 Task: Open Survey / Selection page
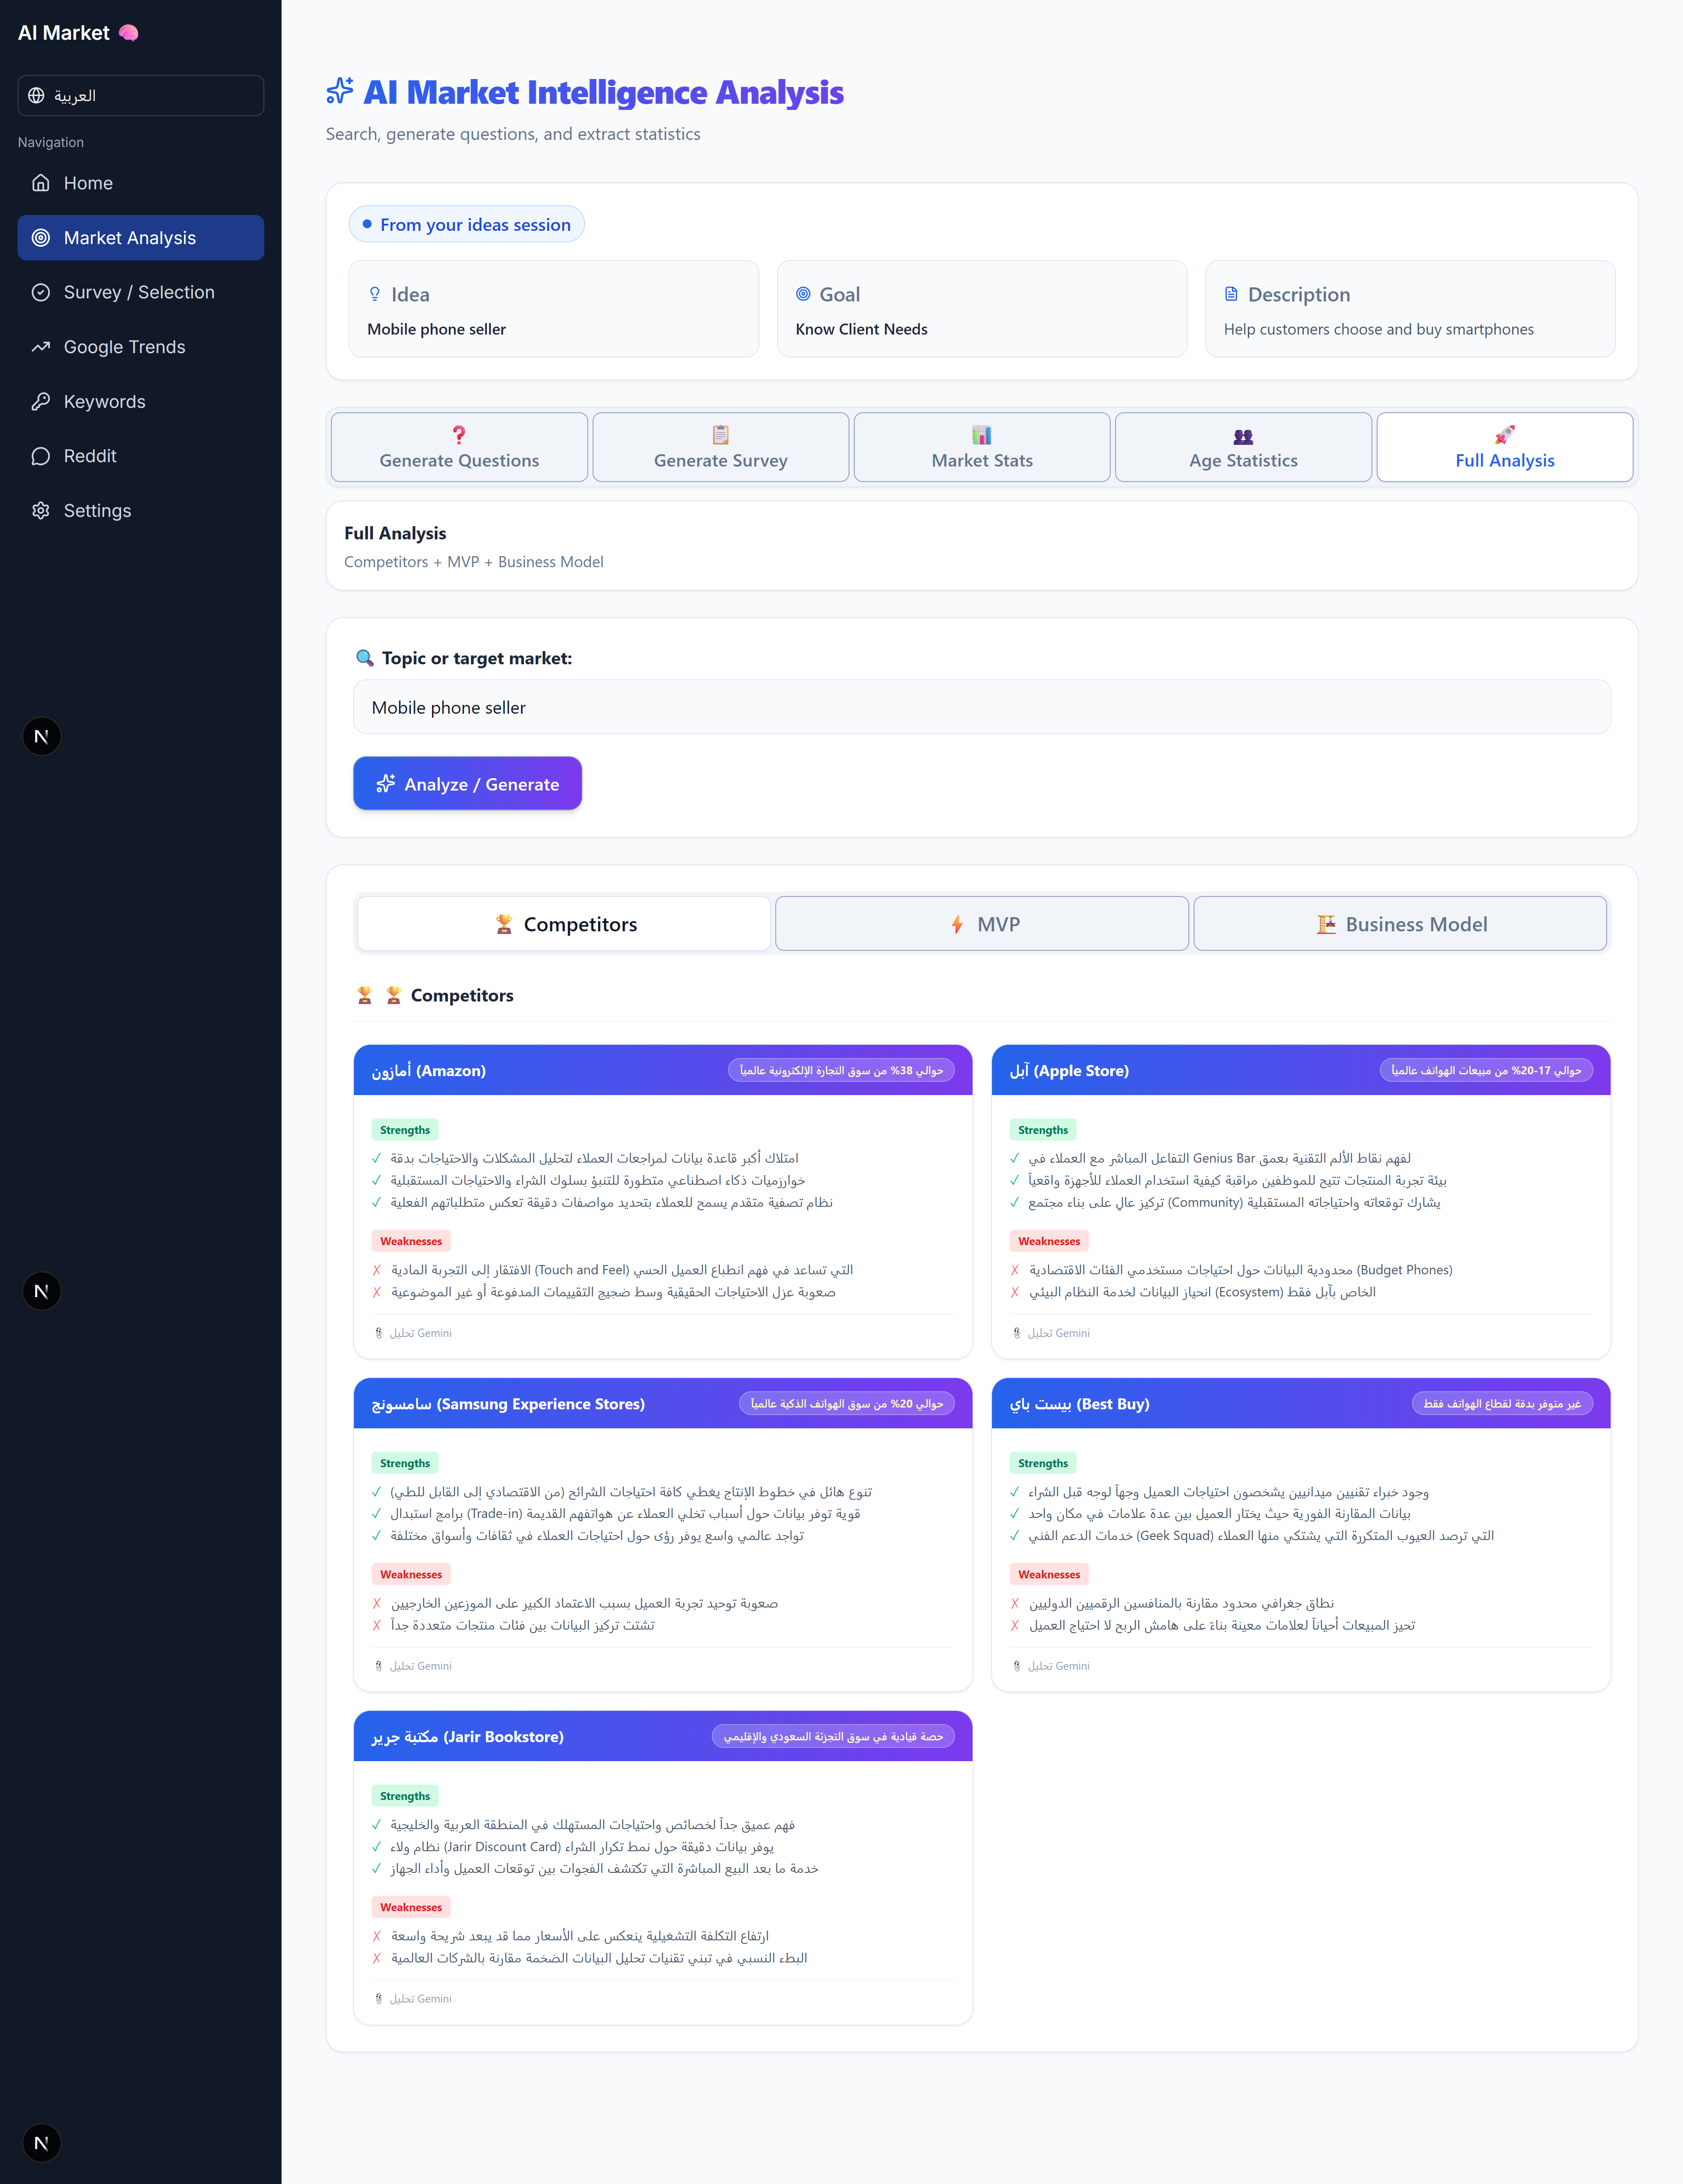[x=141, y=292]
